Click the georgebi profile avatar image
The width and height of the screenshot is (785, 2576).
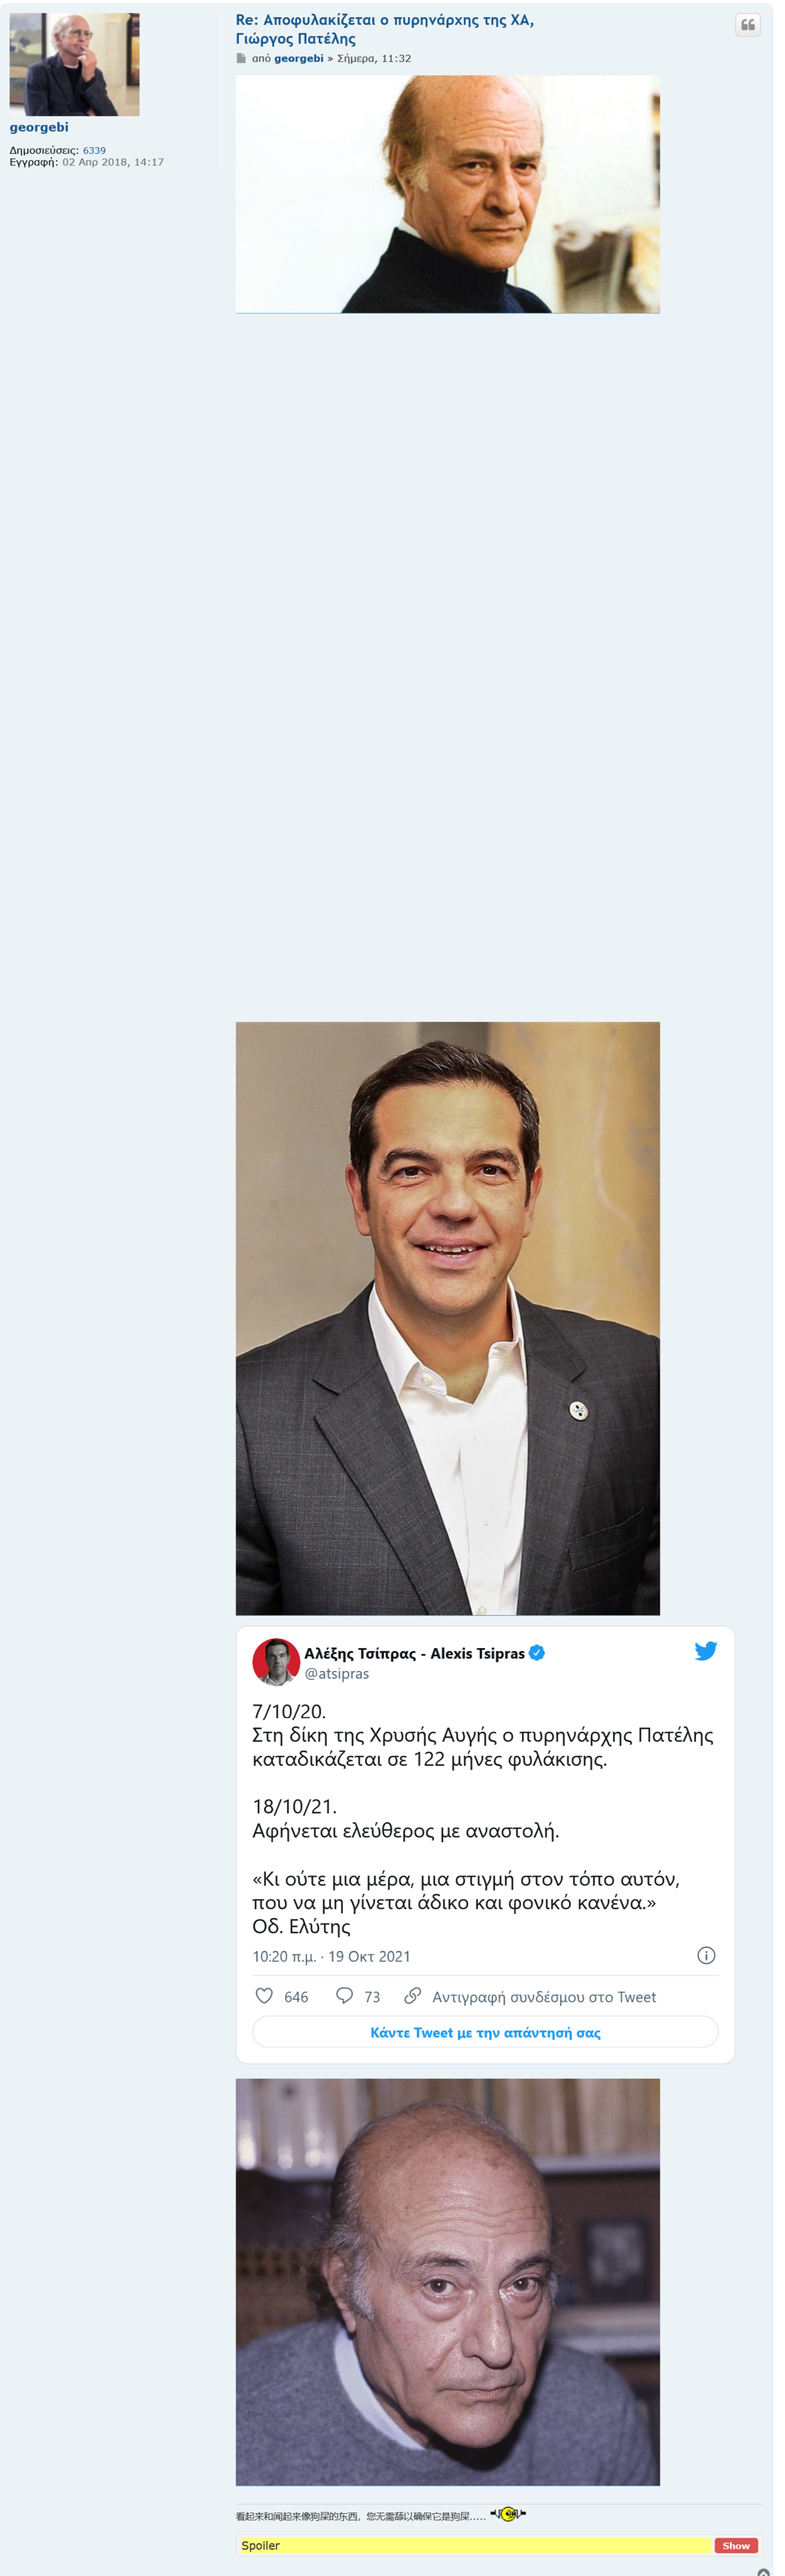pos(74,64)
